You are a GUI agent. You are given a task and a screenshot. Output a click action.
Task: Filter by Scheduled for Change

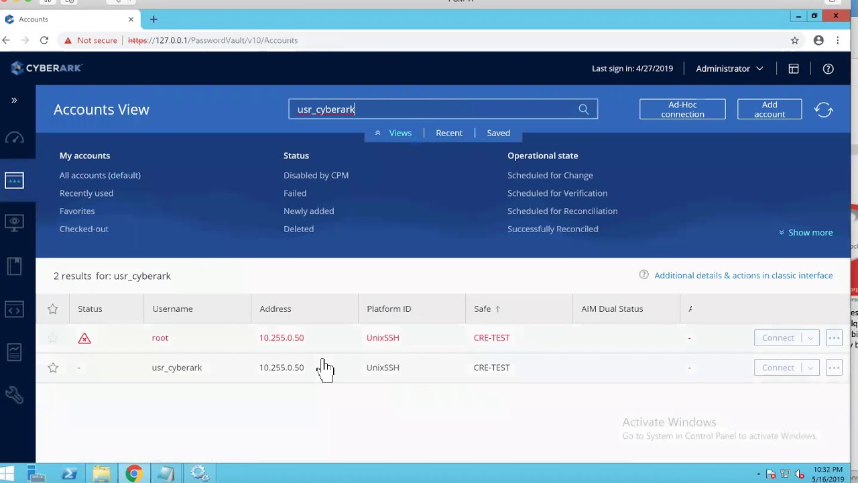pyautogui.click(x=550, y=175)
